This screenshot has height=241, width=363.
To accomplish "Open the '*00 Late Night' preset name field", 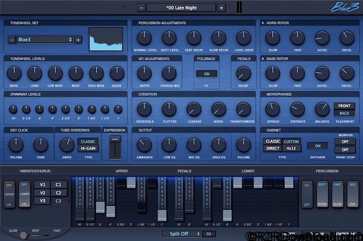I will coord(181,8).
